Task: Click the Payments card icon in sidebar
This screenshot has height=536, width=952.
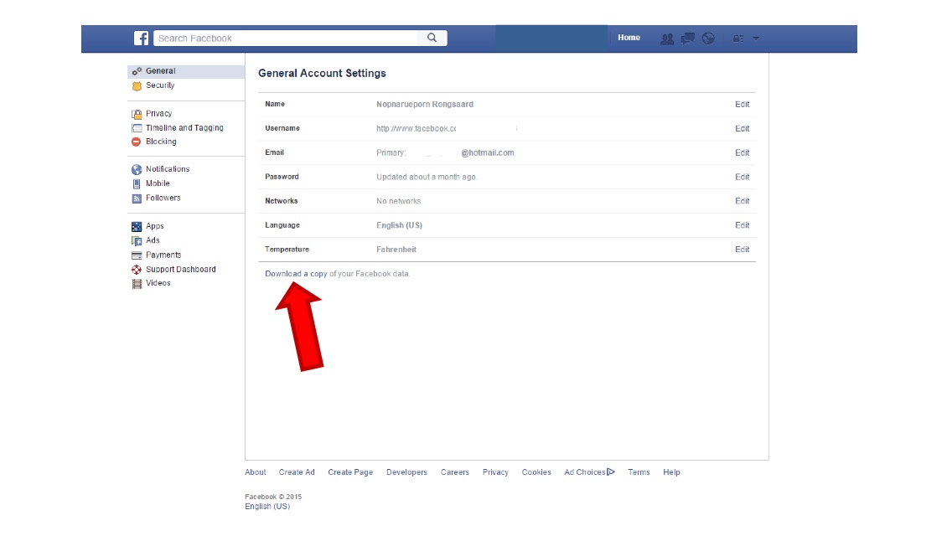Action: click(x=137, y=255)
